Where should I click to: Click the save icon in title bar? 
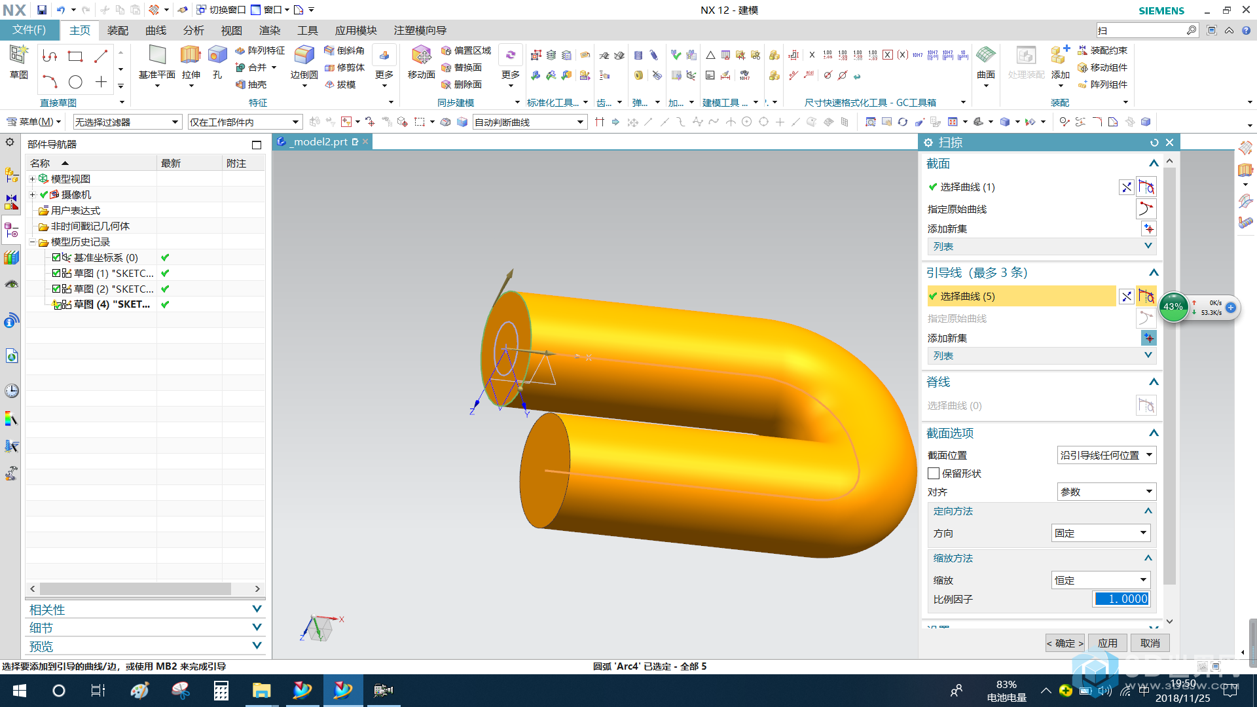(x=41, y=10)
